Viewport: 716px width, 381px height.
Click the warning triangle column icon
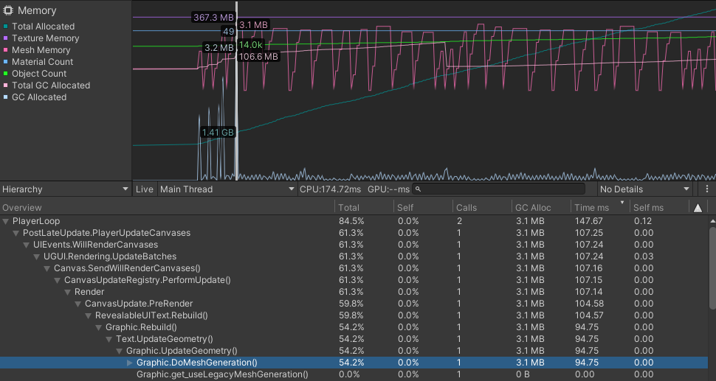pyautogui.click(x=698, y=208)
